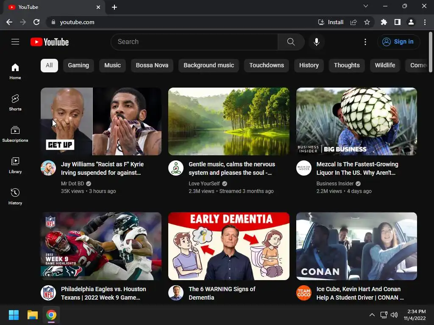Screen dimensions: 434x325
Task: Select the All filter chip
Action: click(49, 65)
